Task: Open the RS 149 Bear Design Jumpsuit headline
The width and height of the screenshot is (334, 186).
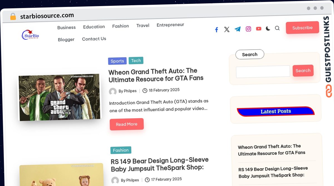Action: point(160,164)
